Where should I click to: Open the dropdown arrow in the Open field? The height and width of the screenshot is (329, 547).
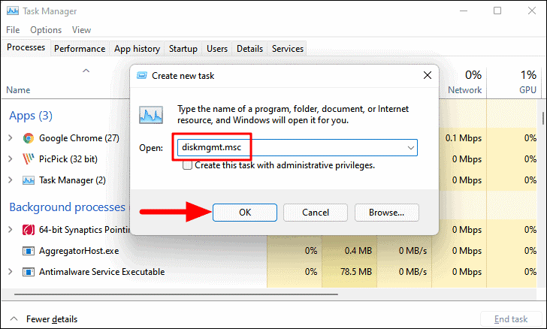410,148
